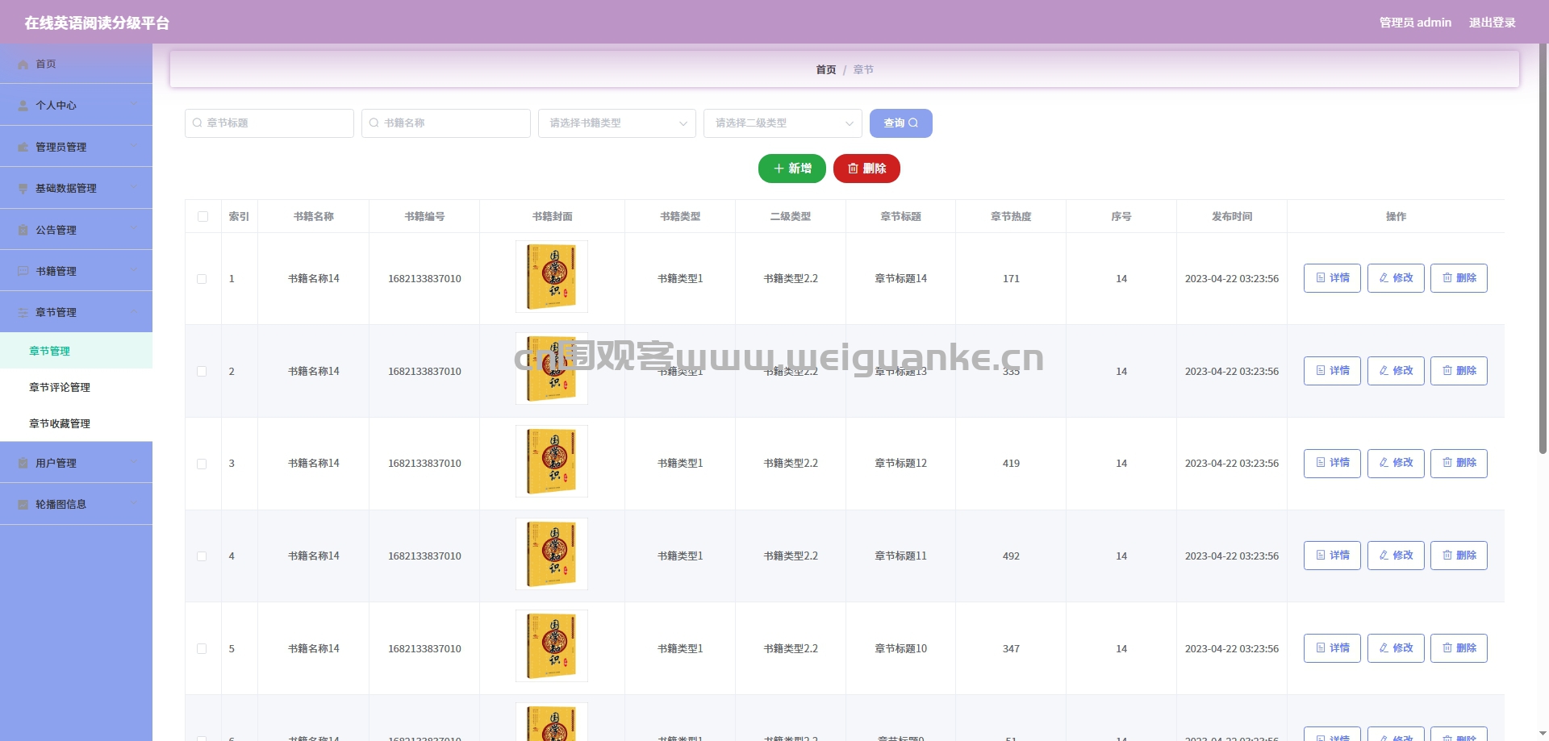Click the 章节管理 menu icon
Image resolution: width=1549 pixels, height=741 pixels.
[x=23, y=313]
